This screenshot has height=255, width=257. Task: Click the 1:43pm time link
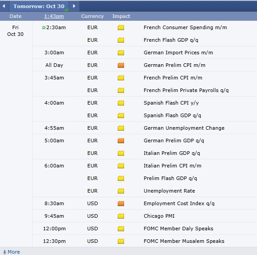(x=54, y=16)
